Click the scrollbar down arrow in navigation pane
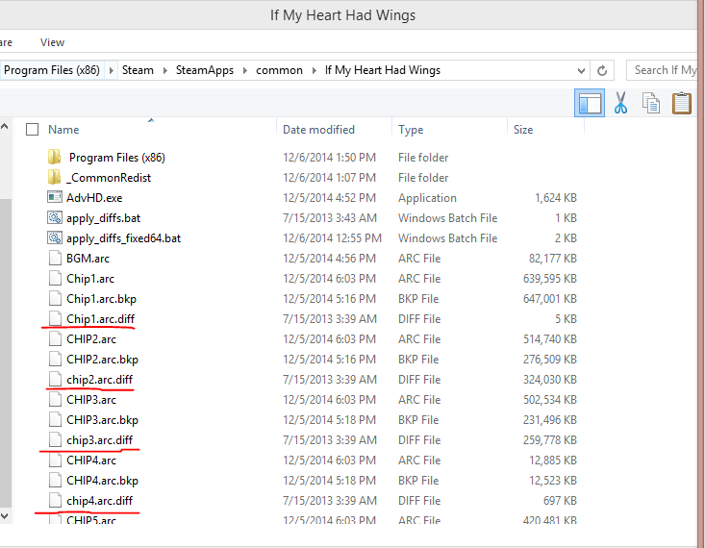The image size is (705, 548). tap(5, 516)
